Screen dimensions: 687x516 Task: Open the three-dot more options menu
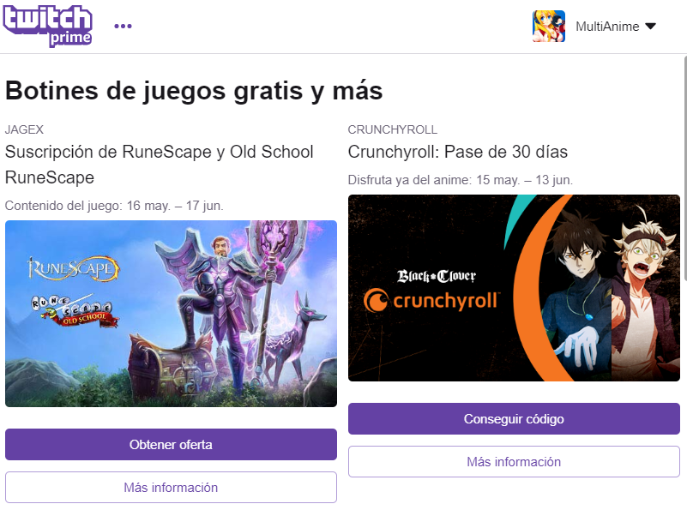pyautogui.click(x=123, y=27)
